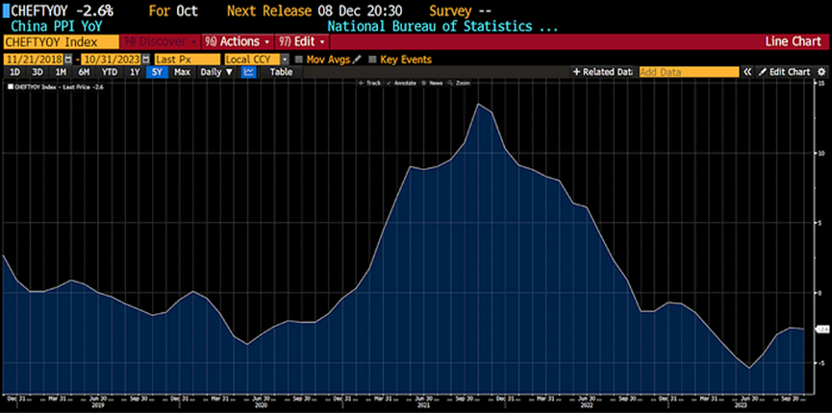Enable the Key Events checkbox
This screenshot has width=832, height=413.
372,60
